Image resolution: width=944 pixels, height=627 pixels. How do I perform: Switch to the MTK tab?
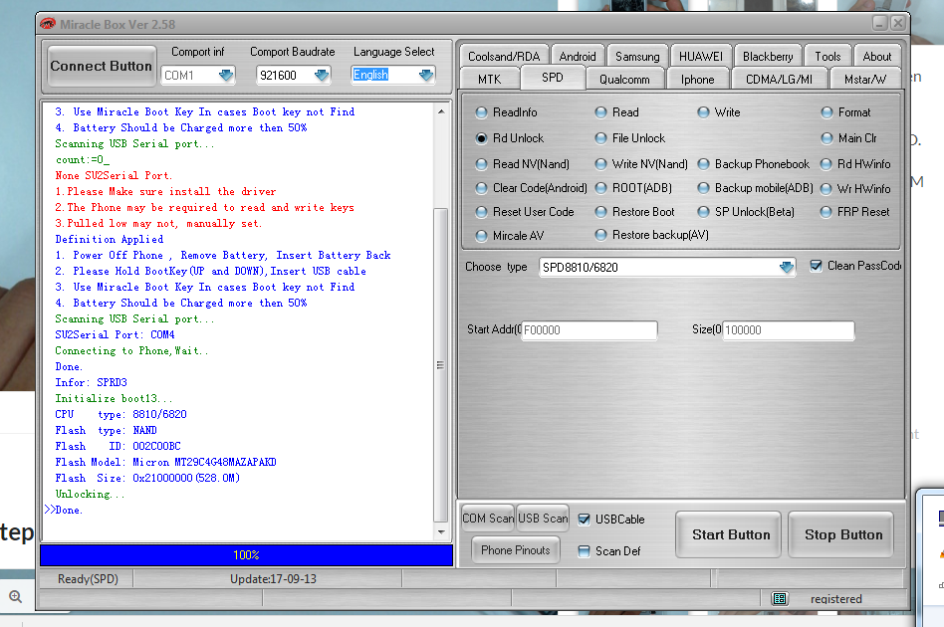pyautogui.click(x=490, y=79)
